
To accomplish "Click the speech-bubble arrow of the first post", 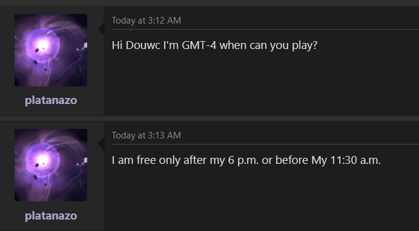I will pos(101,28).
